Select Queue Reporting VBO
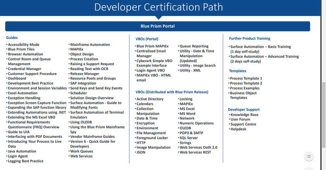 [194, 46]
